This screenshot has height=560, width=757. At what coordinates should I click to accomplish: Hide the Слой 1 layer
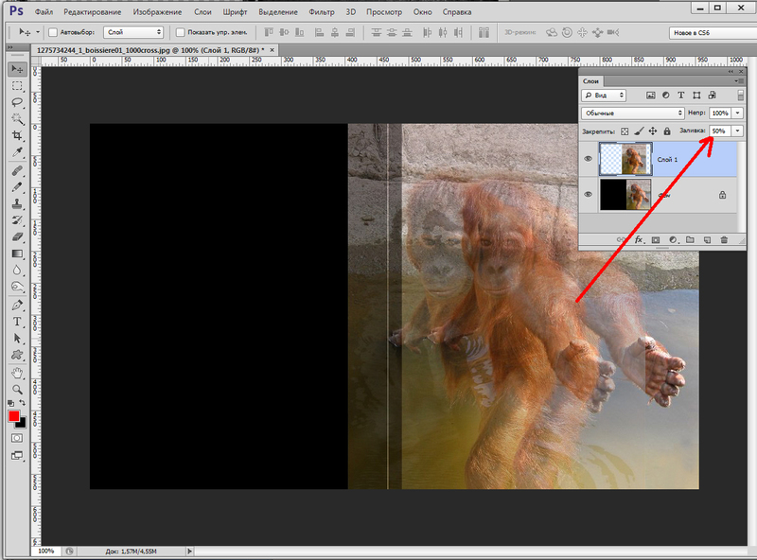pos(588,159)
